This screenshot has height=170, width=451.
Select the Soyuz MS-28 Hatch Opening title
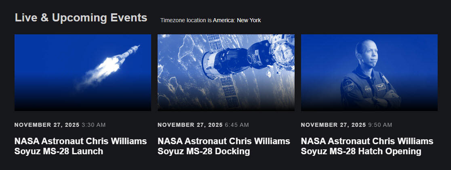click(x=367, y=146)
